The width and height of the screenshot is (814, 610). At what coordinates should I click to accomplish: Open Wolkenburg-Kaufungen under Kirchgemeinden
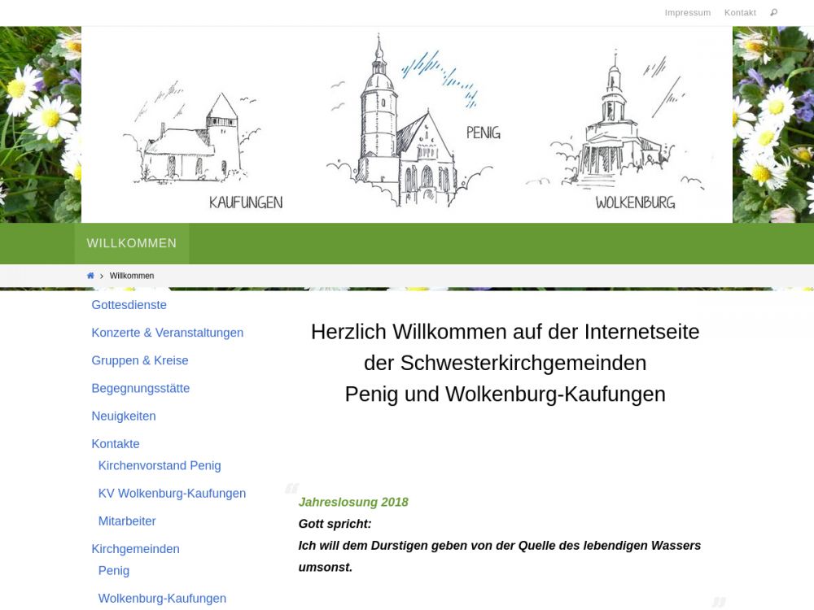click(162, 598)
